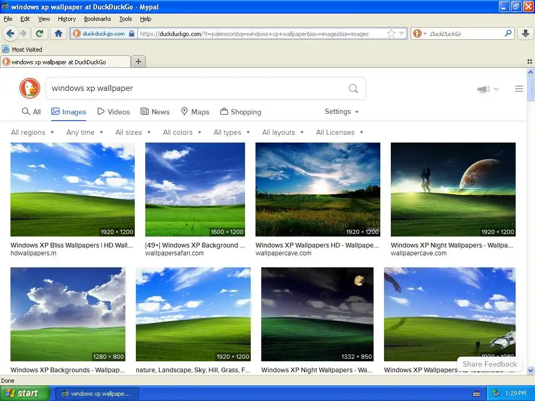Open the home page via house icon

[x=59, y=33]
